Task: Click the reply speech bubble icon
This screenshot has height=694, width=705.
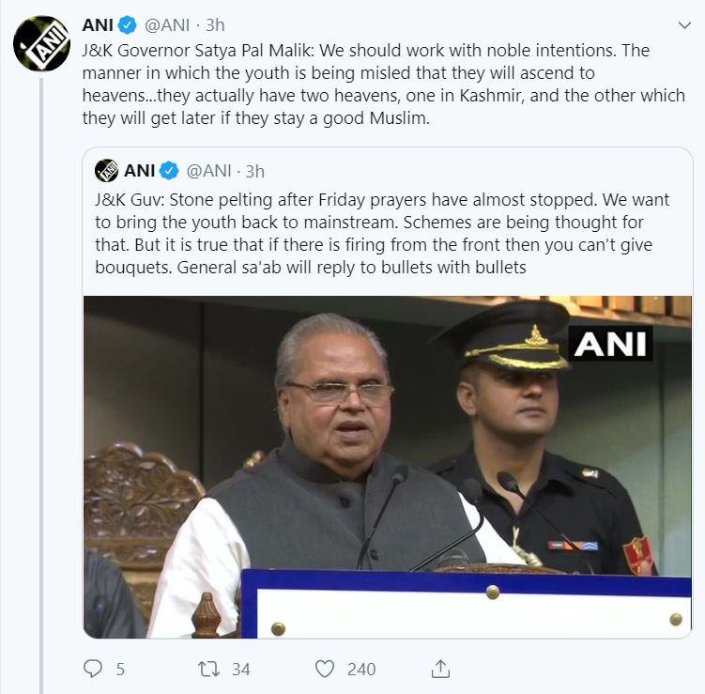Action: click(93, 669)
